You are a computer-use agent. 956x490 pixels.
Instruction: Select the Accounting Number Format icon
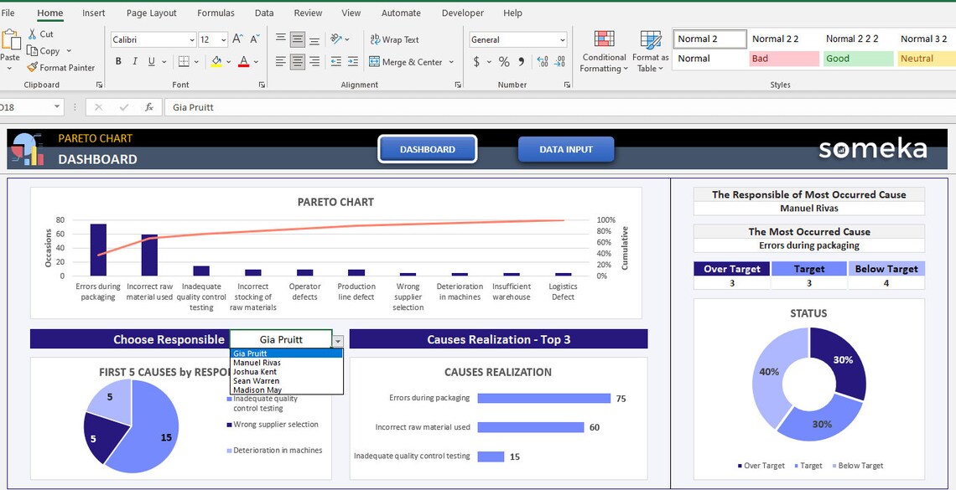point(476,62)
